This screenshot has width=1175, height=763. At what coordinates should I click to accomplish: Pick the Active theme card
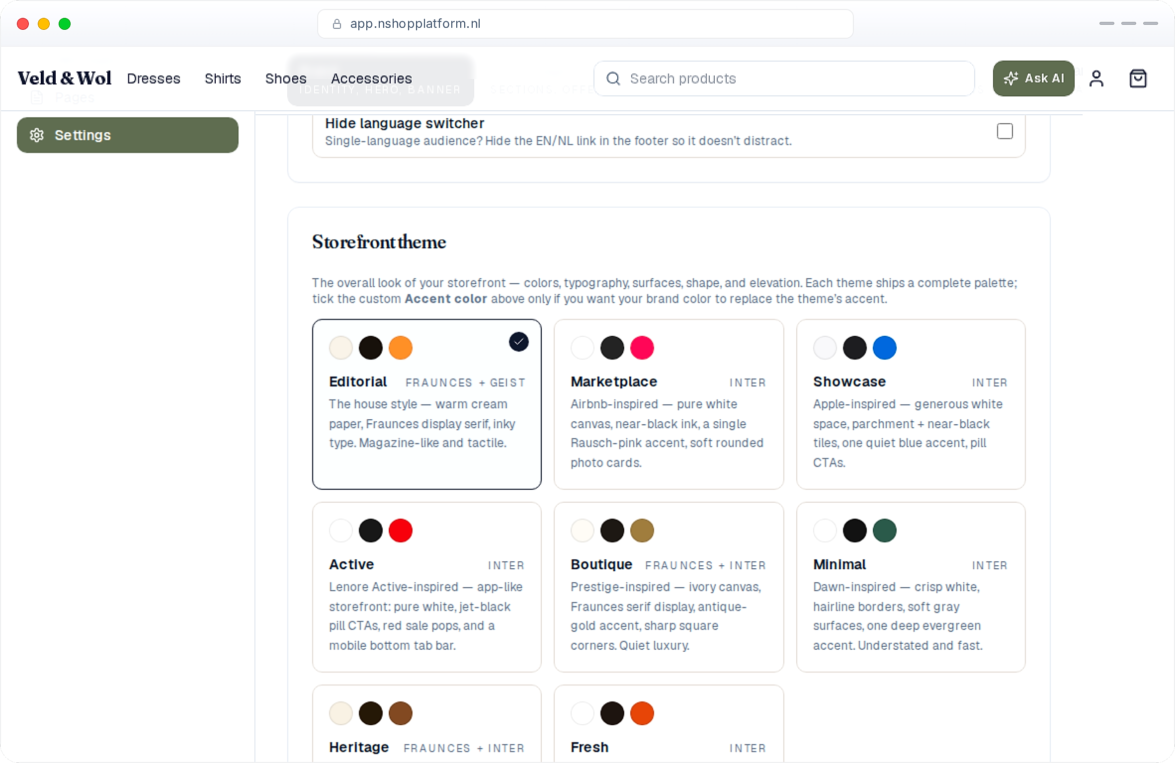point(426,587)
